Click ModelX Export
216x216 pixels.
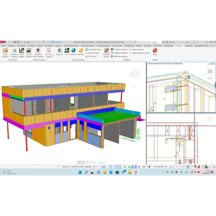coord(92,53)
